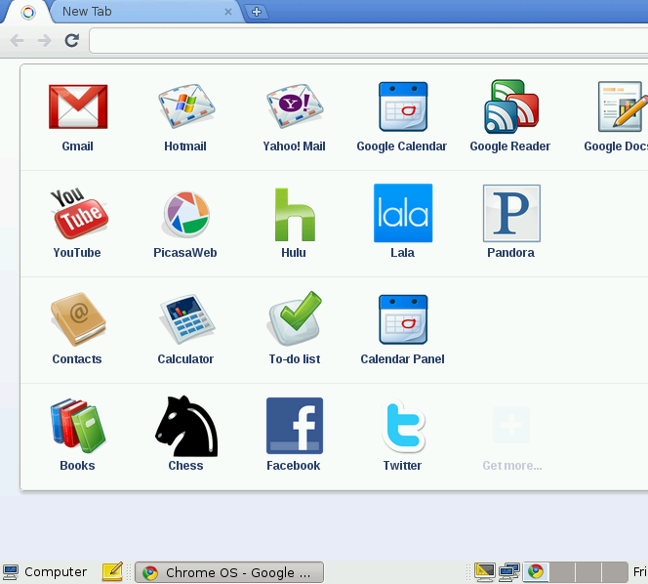Launch the YouTube app icon

78,213
